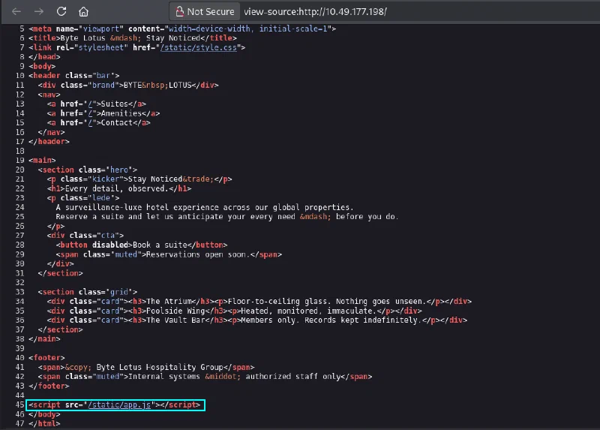Viewport: 600px width, 430px height.
Task: Click the meta viewport tag on line 5
Action: 182,29
